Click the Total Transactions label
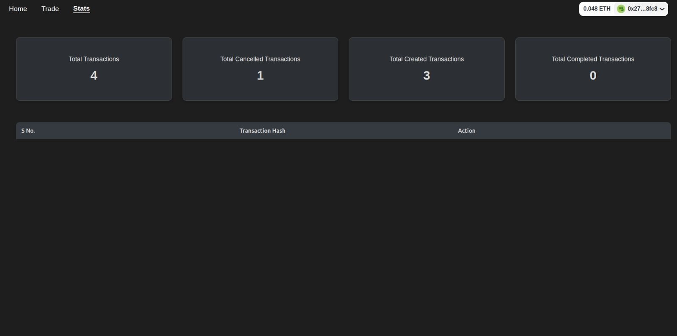The width and height of the screenshot is (677, 336). [94, 59]
